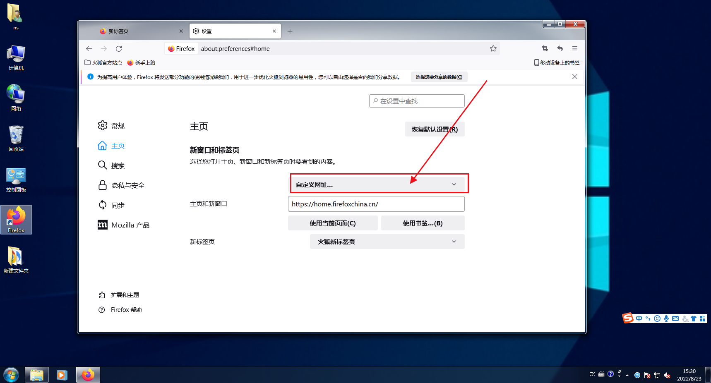Select the 新建文件夹 desktop icon
This screenshot has width=711, height=383.
pos(16,260)
